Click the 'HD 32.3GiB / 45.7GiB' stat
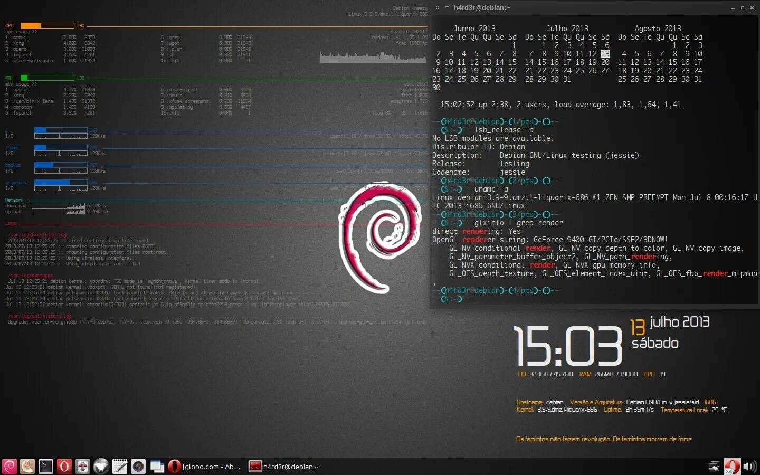 [545, 374]
